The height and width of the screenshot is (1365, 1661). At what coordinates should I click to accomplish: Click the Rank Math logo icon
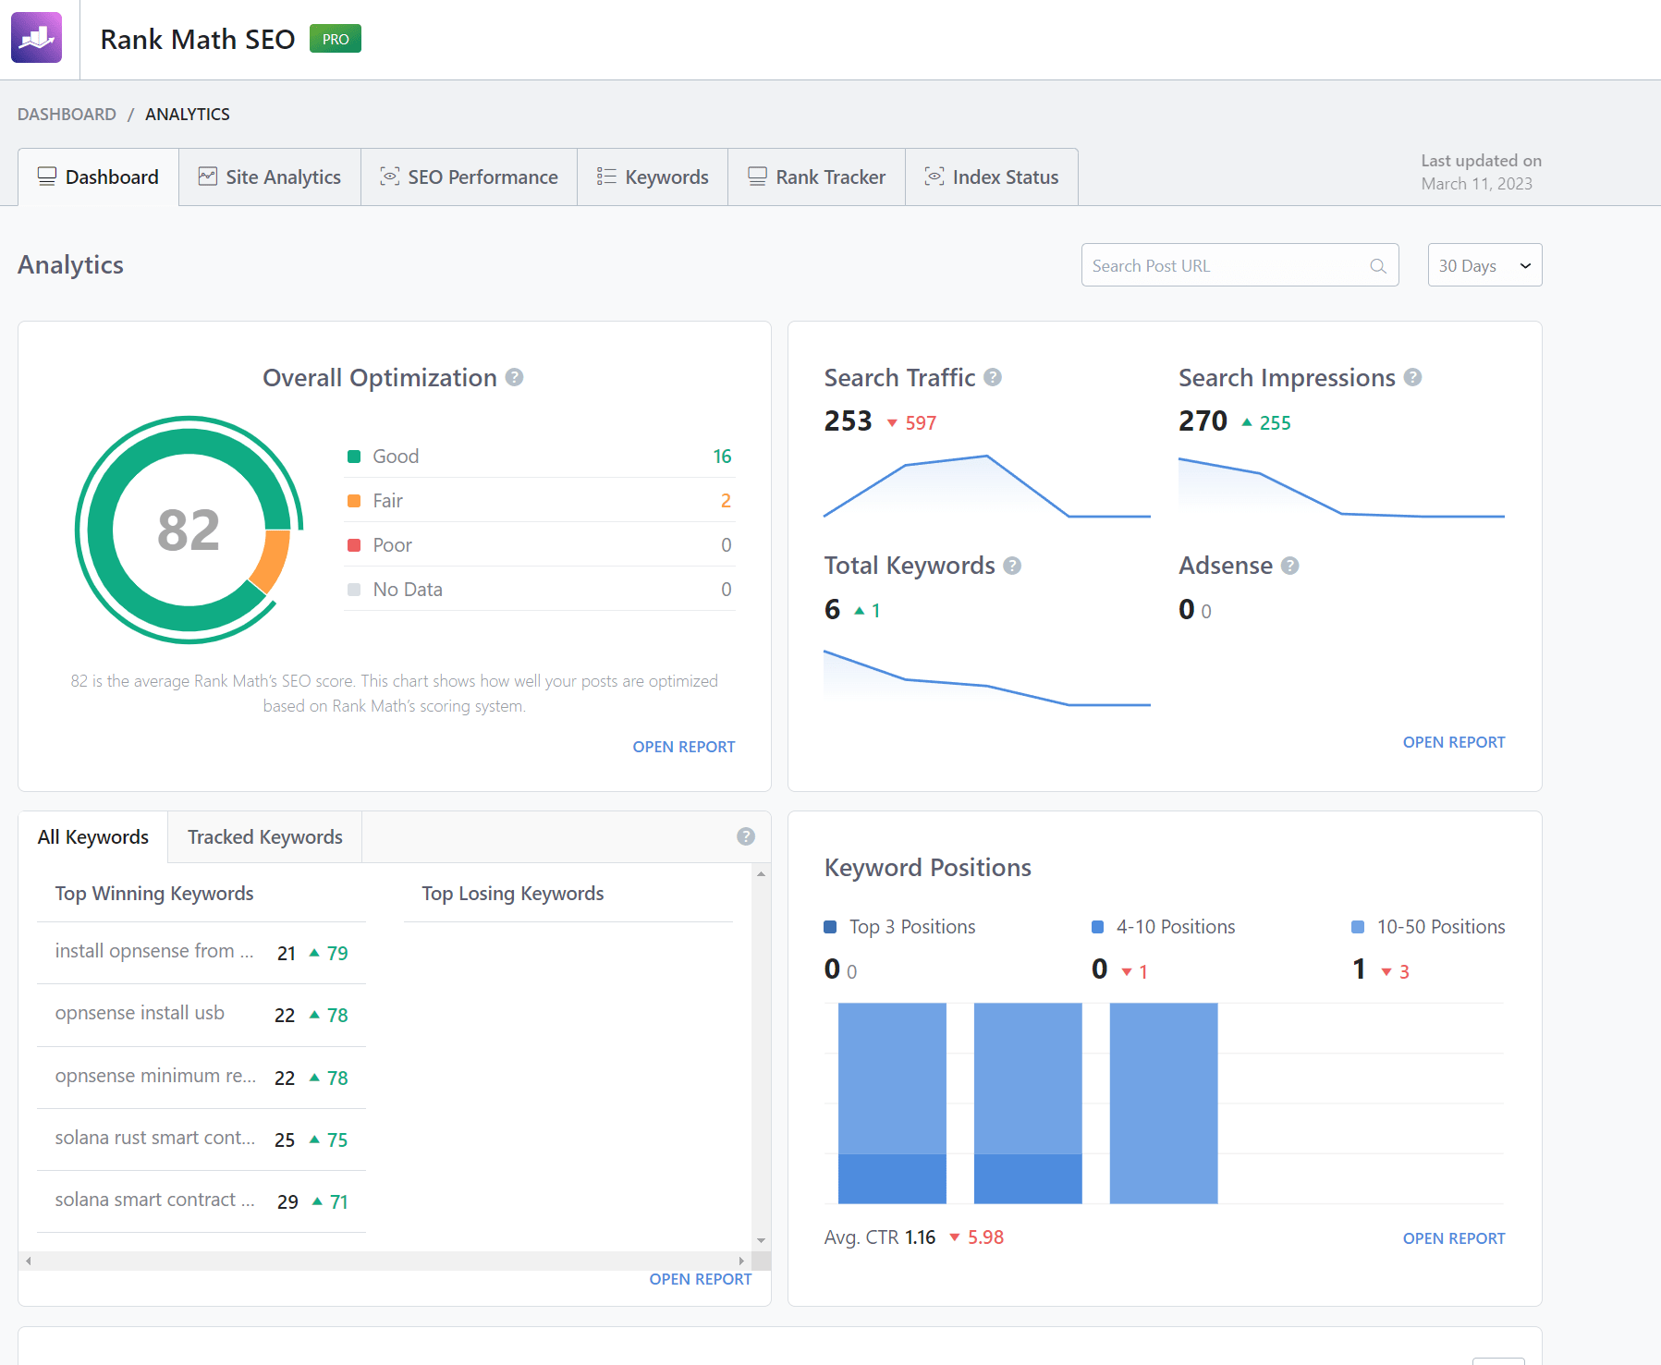point(36,38)
